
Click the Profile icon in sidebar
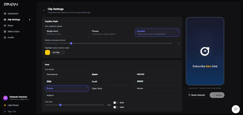click(5, 37)
